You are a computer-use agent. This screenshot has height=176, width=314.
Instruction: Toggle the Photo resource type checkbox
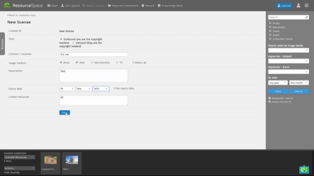[270, 23]
